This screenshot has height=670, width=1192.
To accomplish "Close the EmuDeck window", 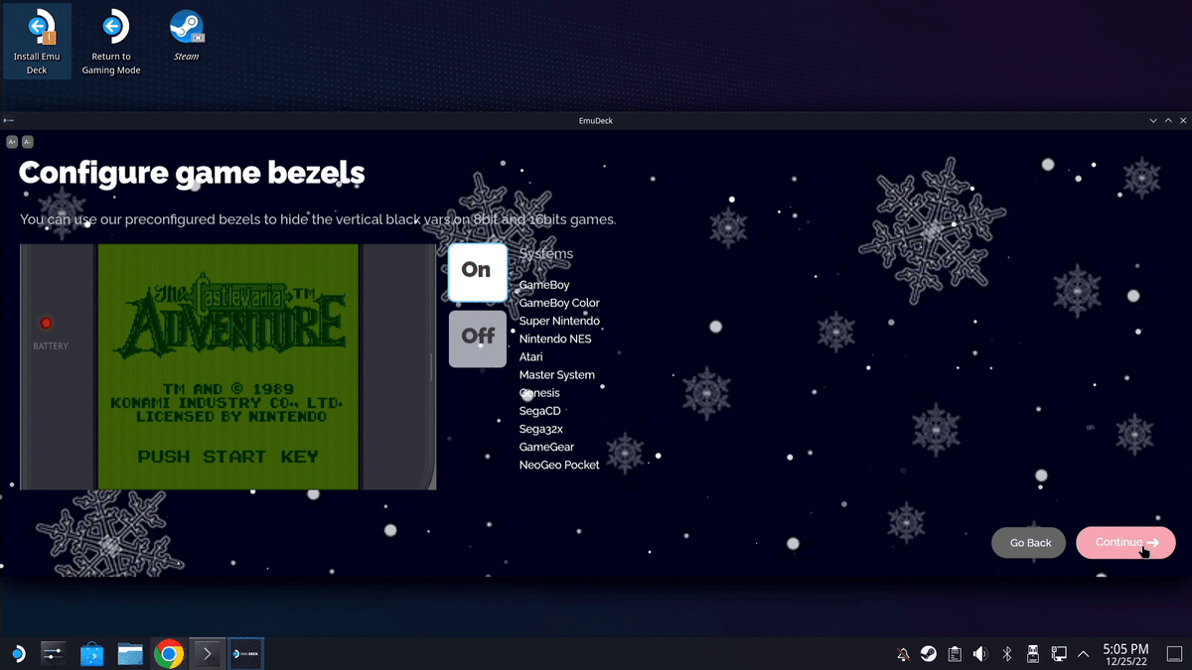I will pos(1183,120).
